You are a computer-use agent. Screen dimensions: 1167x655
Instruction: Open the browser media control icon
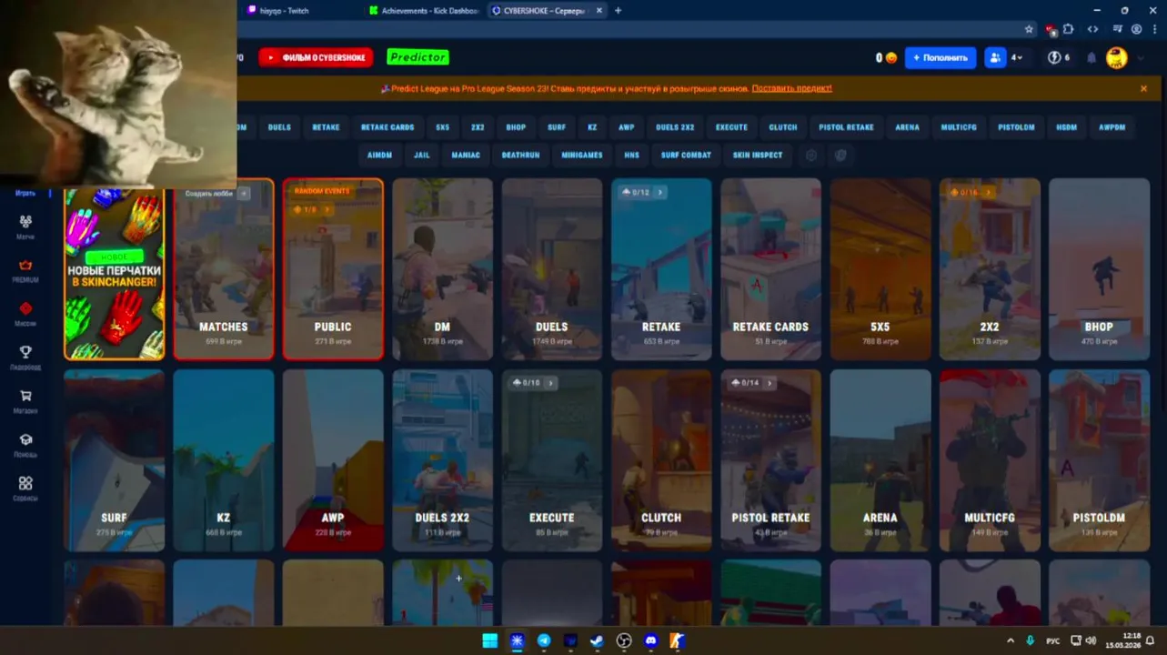pyautogui.click(x=1118, y=29)
